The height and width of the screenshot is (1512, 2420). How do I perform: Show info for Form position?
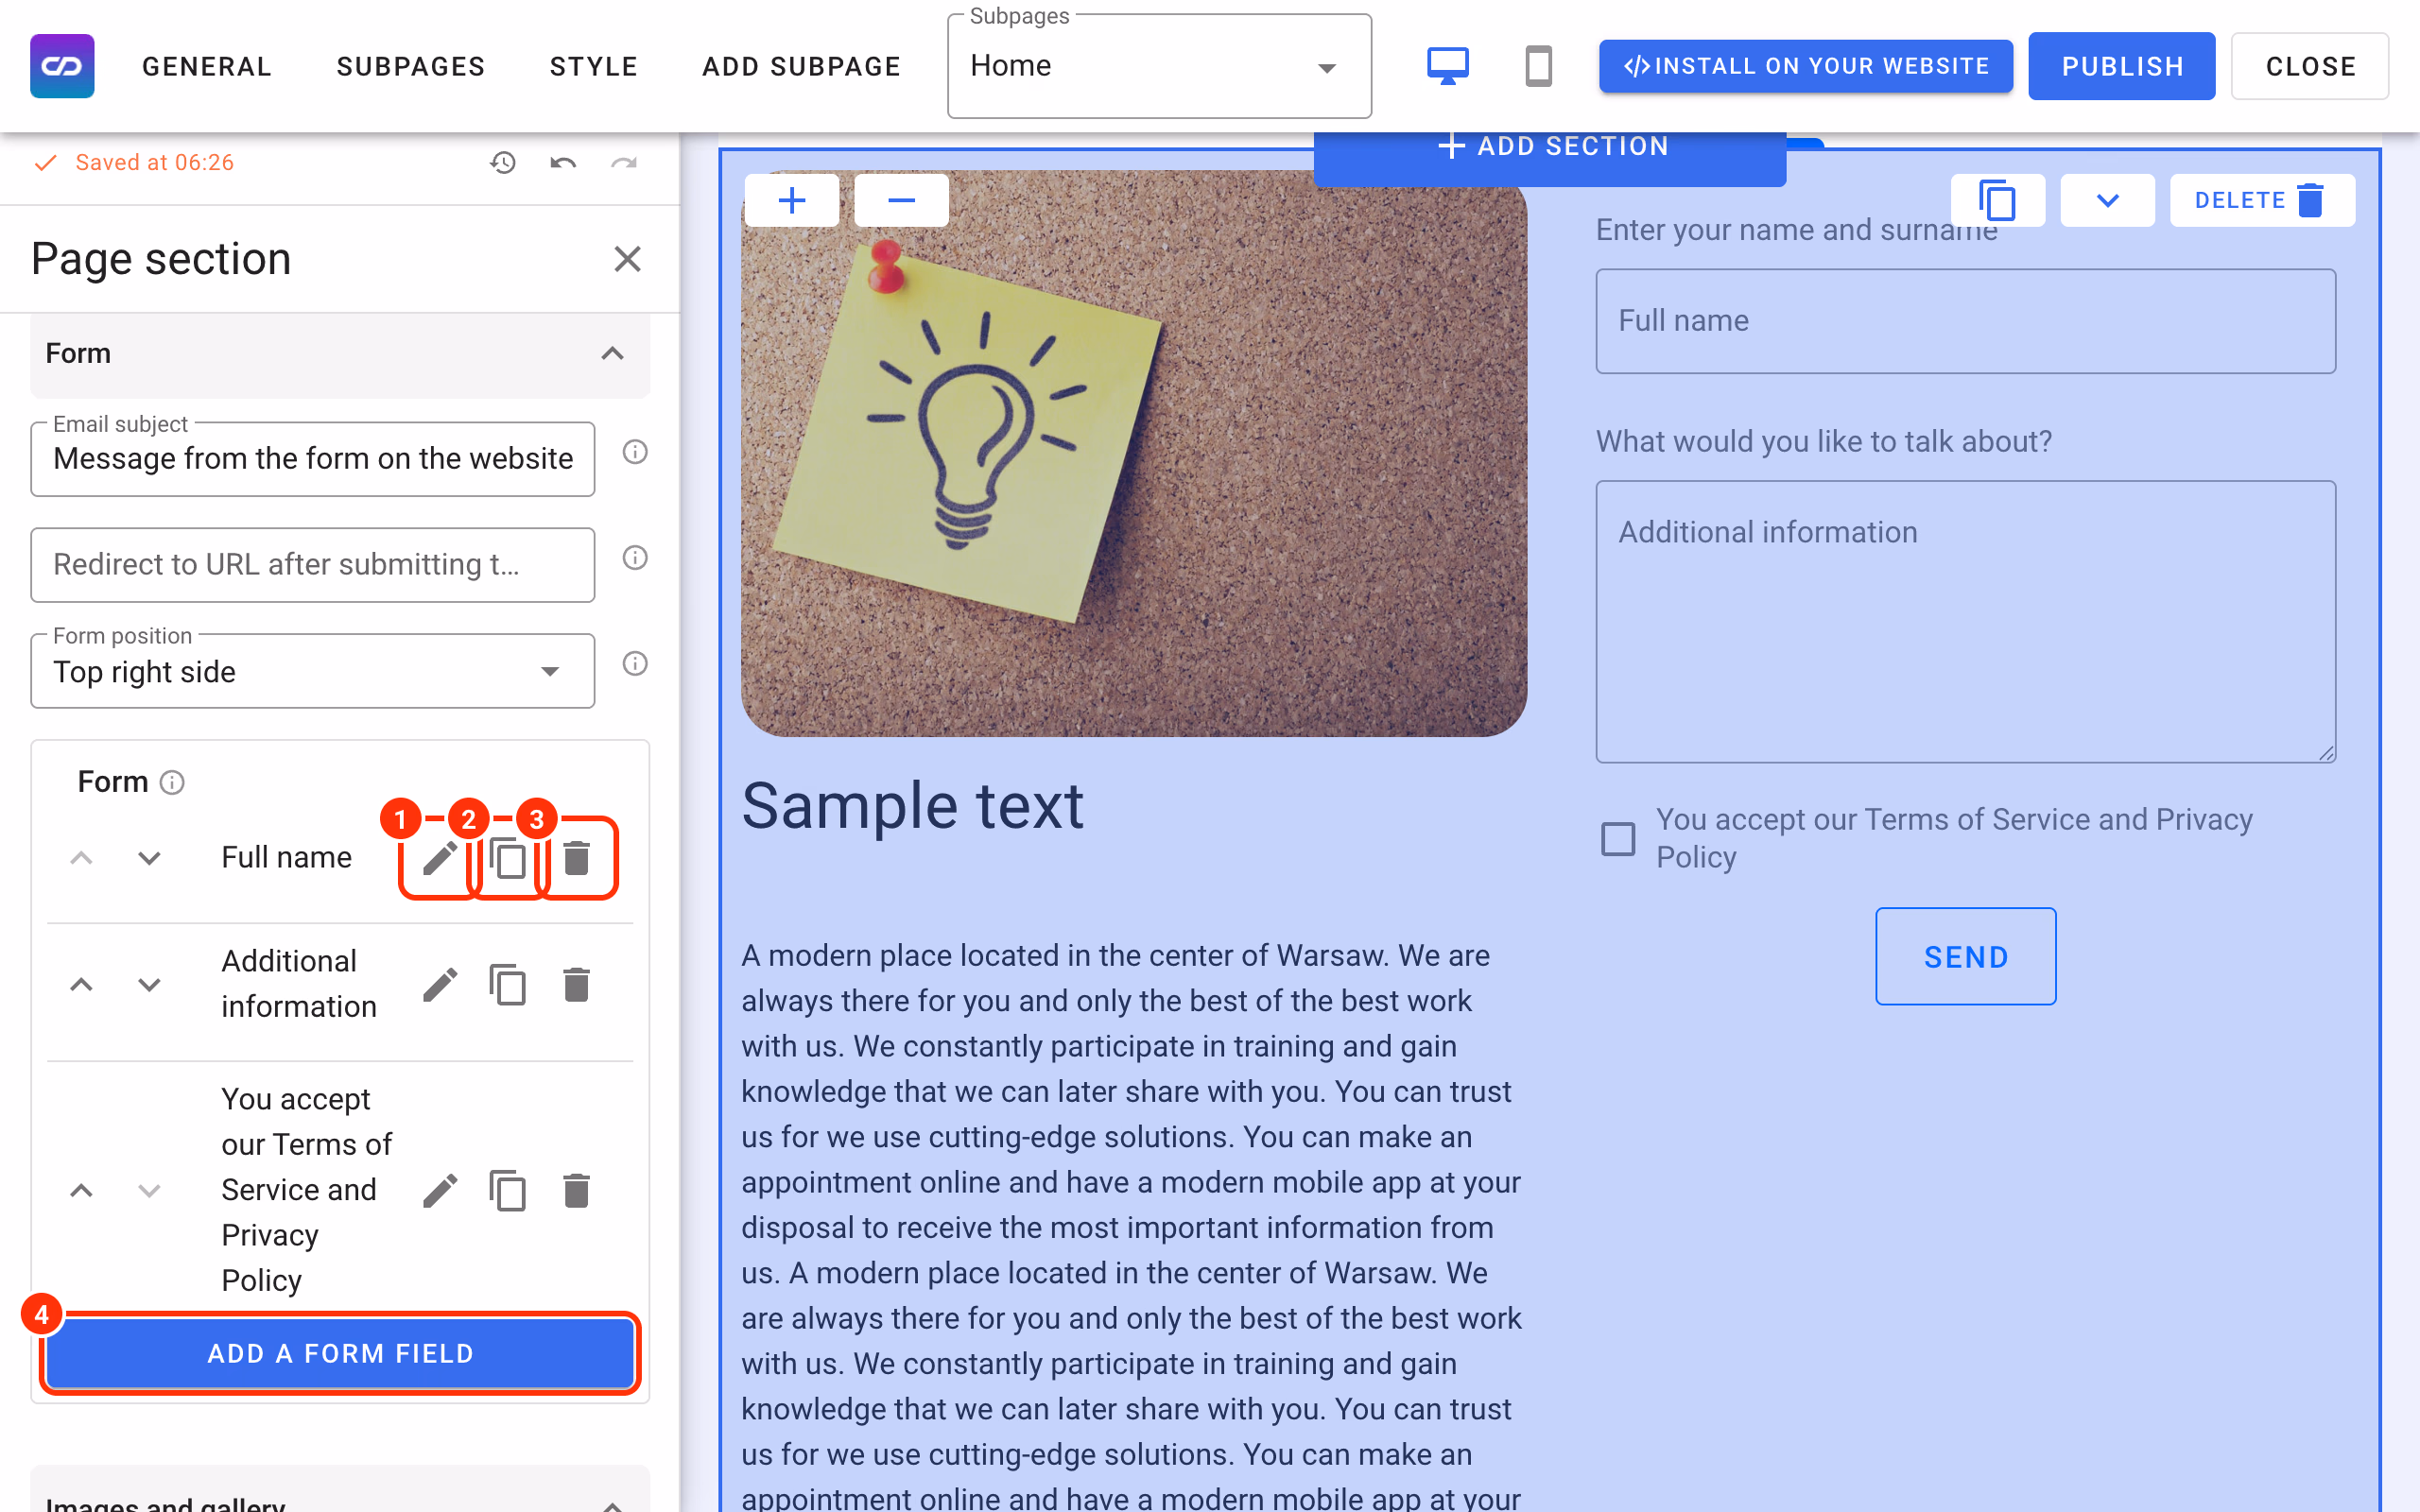(635, 663)
